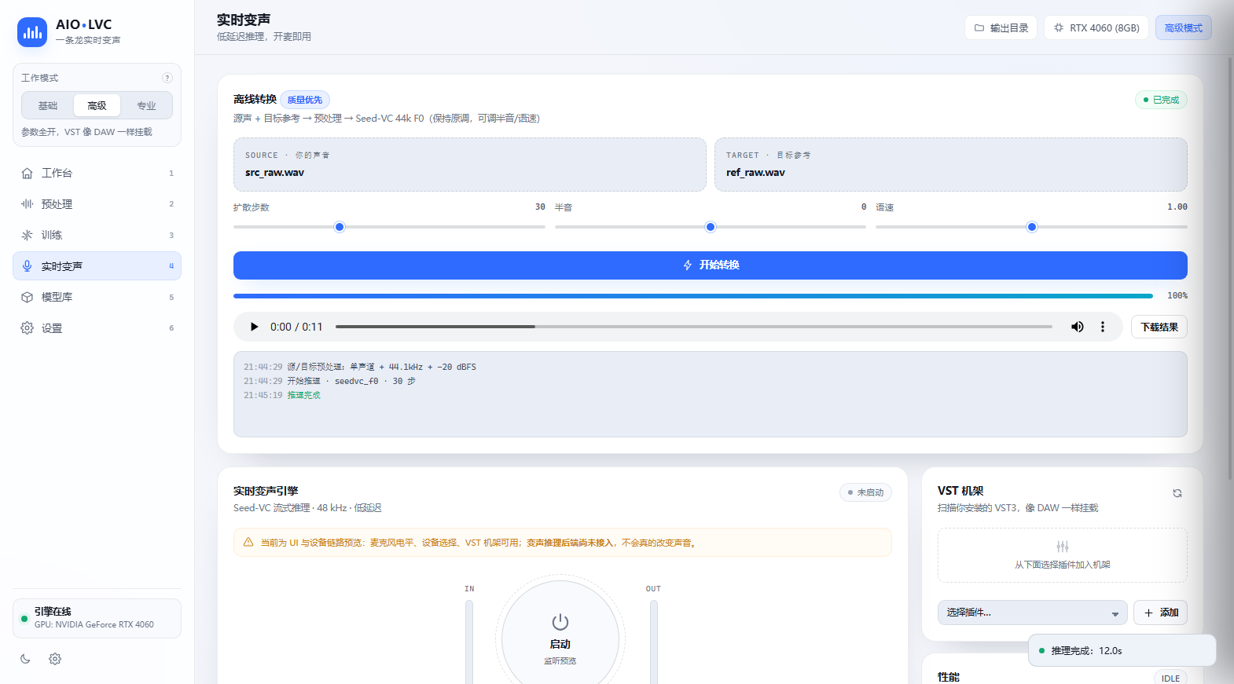Refresh the VST 机架 plugin scan
This screenshot has height=684, width=1234.
(1177, 493)
